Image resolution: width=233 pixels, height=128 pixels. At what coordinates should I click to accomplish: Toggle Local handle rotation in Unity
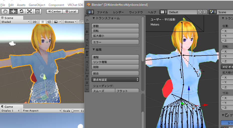pyautogui.click(x=71, y=11)
